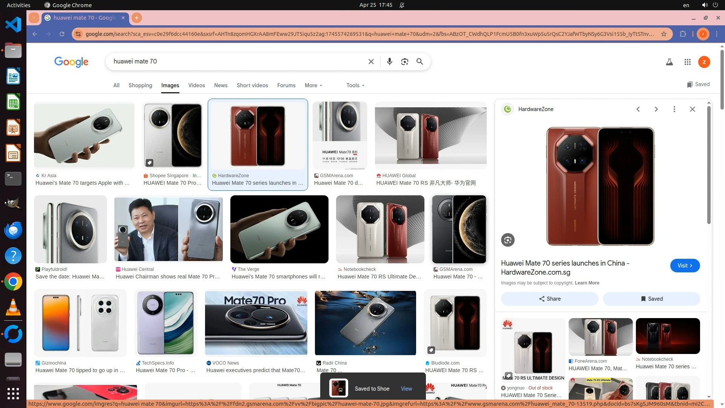Show next image in preview panel
The height and width of the screenshot is (408, 725).
click(656, 109)
